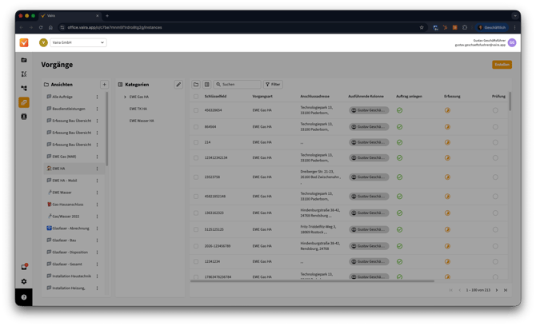Select the Glasfaser - Bau view
The width and height of the screenshot is (536, 326).
pyautogui.click(x=63, y=240)
